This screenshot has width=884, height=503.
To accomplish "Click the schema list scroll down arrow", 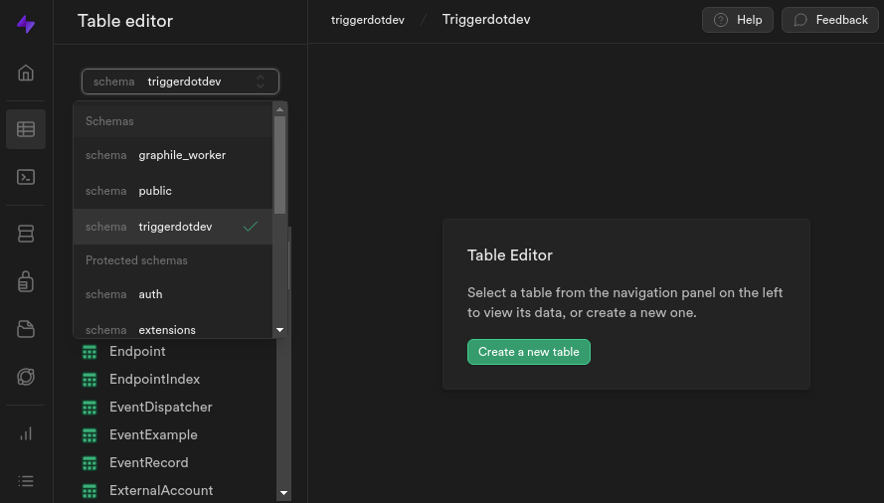I will click(279, 330).
